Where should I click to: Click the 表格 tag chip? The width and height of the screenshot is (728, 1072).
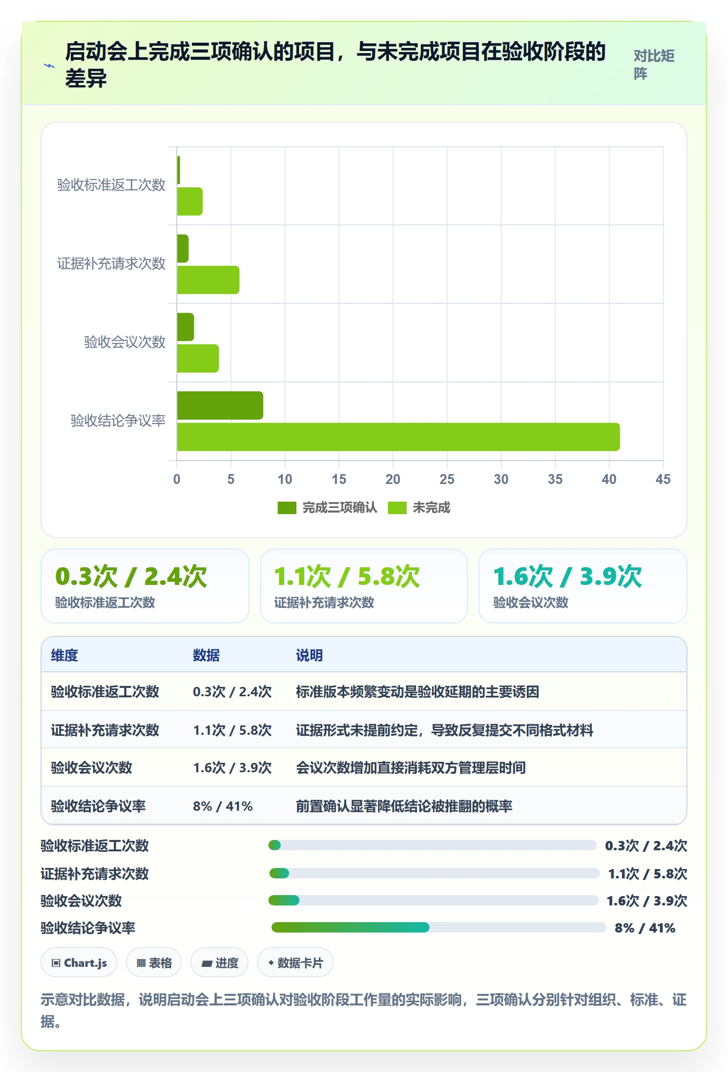point(154,963)
